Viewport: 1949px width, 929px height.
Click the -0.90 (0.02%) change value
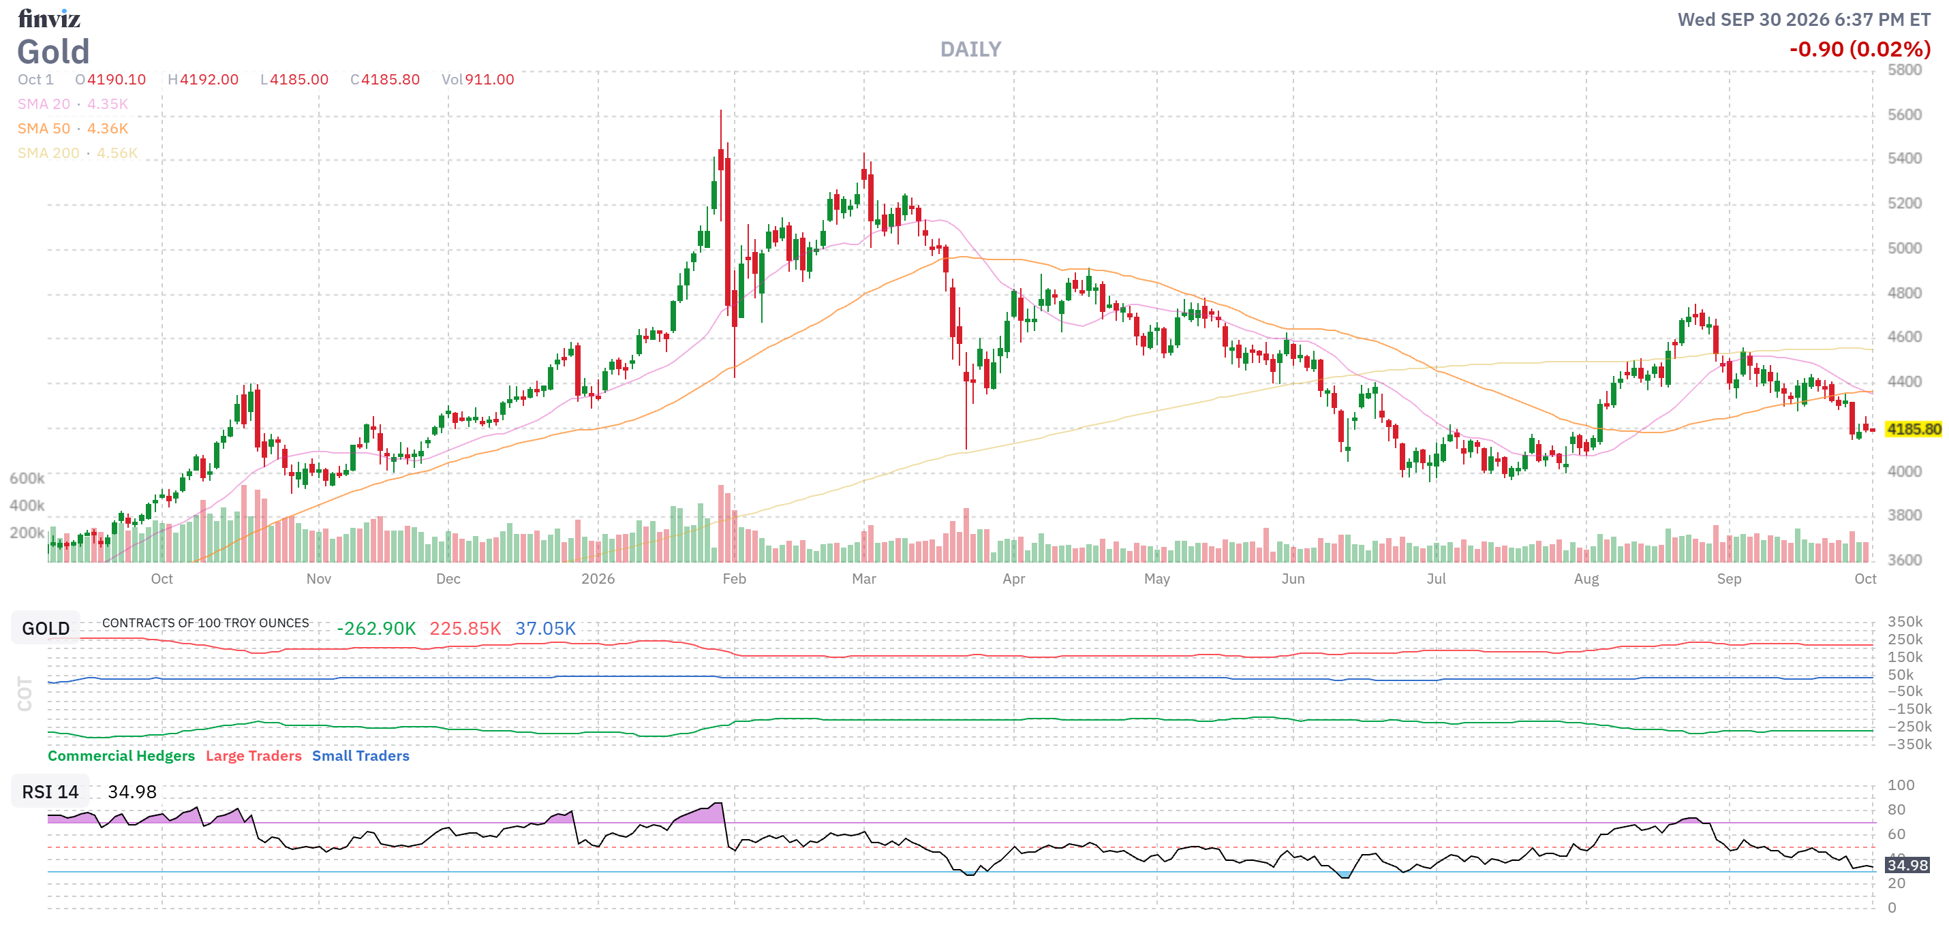[x=1860, y=49]
